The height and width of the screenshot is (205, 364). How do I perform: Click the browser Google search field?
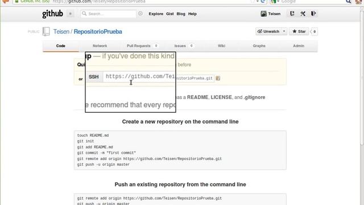click(x=312, y=1)
